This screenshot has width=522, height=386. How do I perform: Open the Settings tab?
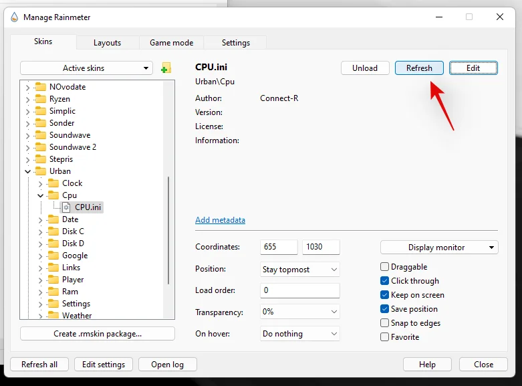[236, 43]
